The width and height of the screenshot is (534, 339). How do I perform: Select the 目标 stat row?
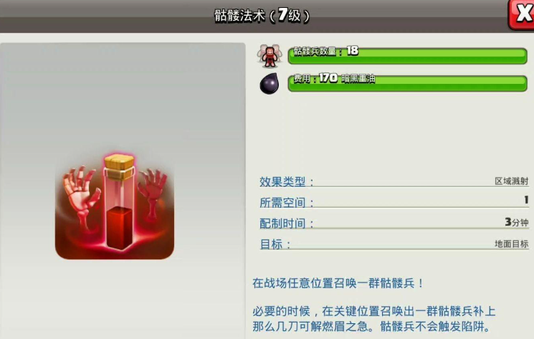tap(394, 244)
